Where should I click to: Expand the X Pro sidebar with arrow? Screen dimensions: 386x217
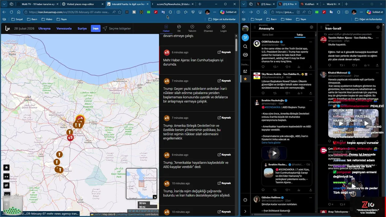pos(245,211)
